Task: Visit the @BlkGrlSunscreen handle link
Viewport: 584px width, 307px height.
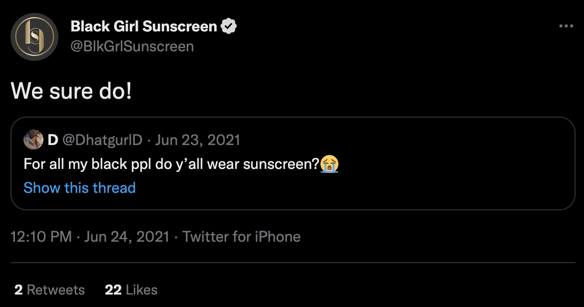Action: pos(132,46)
